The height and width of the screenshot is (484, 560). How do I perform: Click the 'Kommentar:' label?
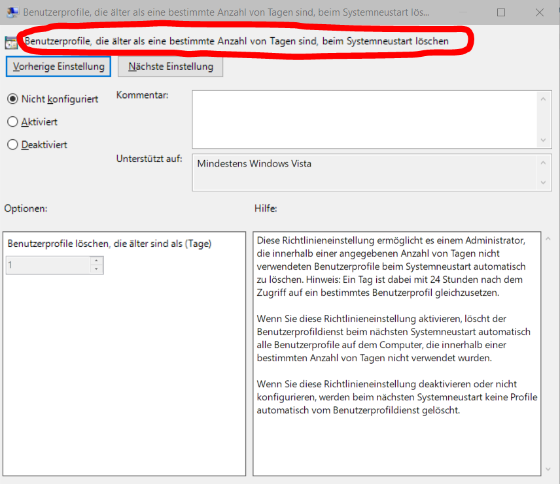click(x=142, y=95)
